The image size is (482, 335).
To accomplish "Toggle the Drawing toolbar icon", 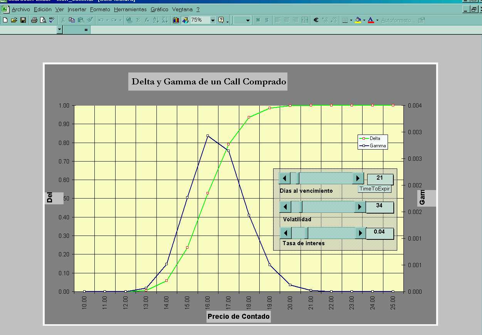I will [x=185, y=20].
